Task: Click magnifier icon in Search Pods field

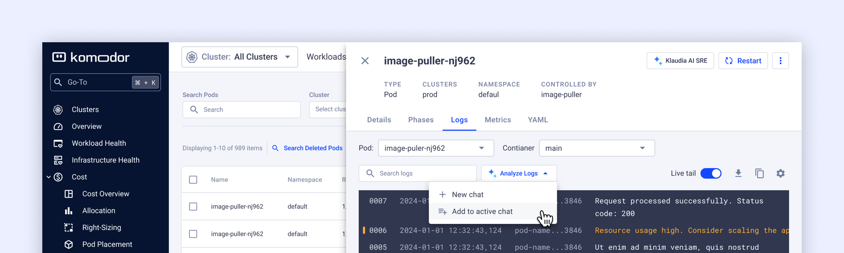Action: 194,110
